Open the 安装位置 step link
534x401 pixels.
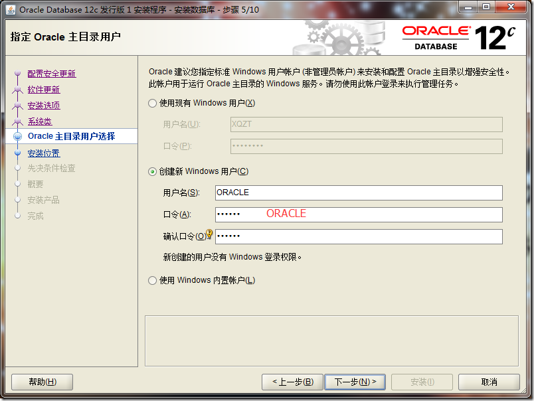point(44,153)
